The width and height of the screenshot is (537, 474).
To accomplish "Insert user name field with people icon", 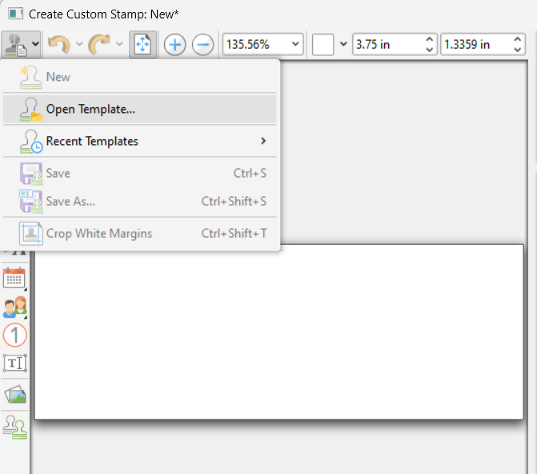I will click(x=14, y=307).
